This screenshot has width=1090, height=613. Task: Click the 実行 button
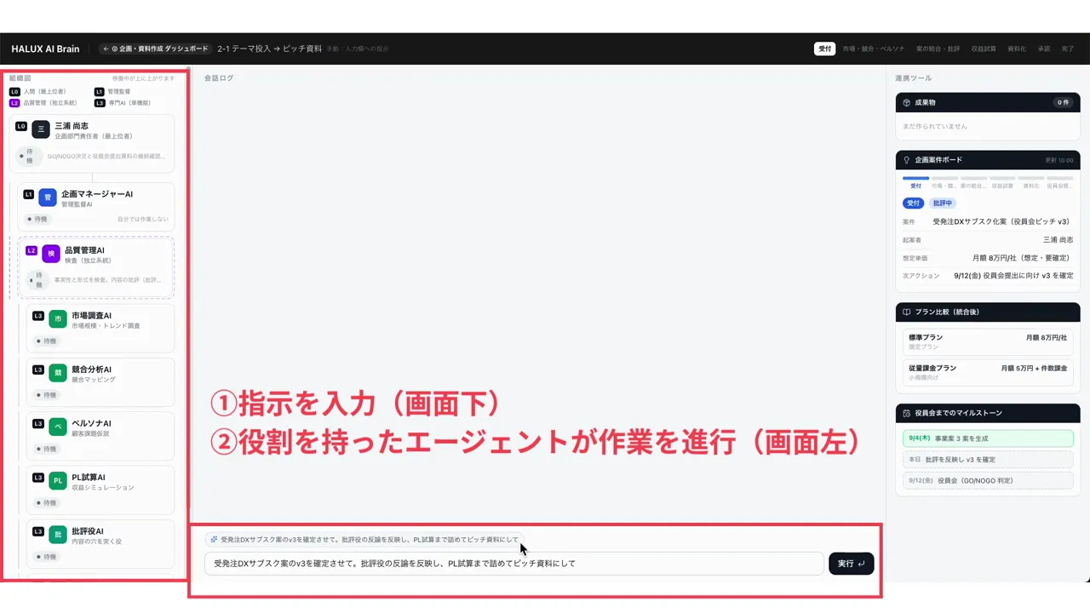851,564
